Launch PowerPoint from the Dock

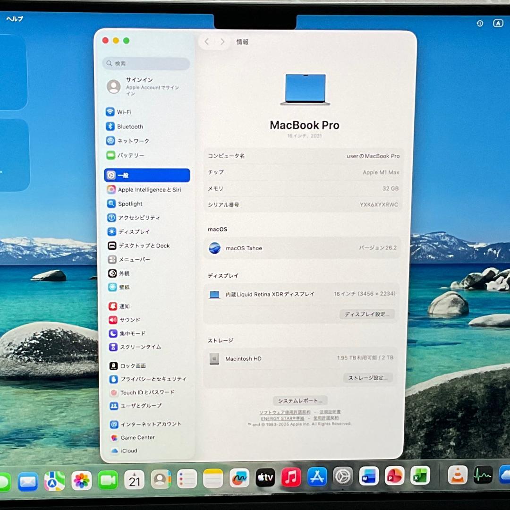[394, 476]
